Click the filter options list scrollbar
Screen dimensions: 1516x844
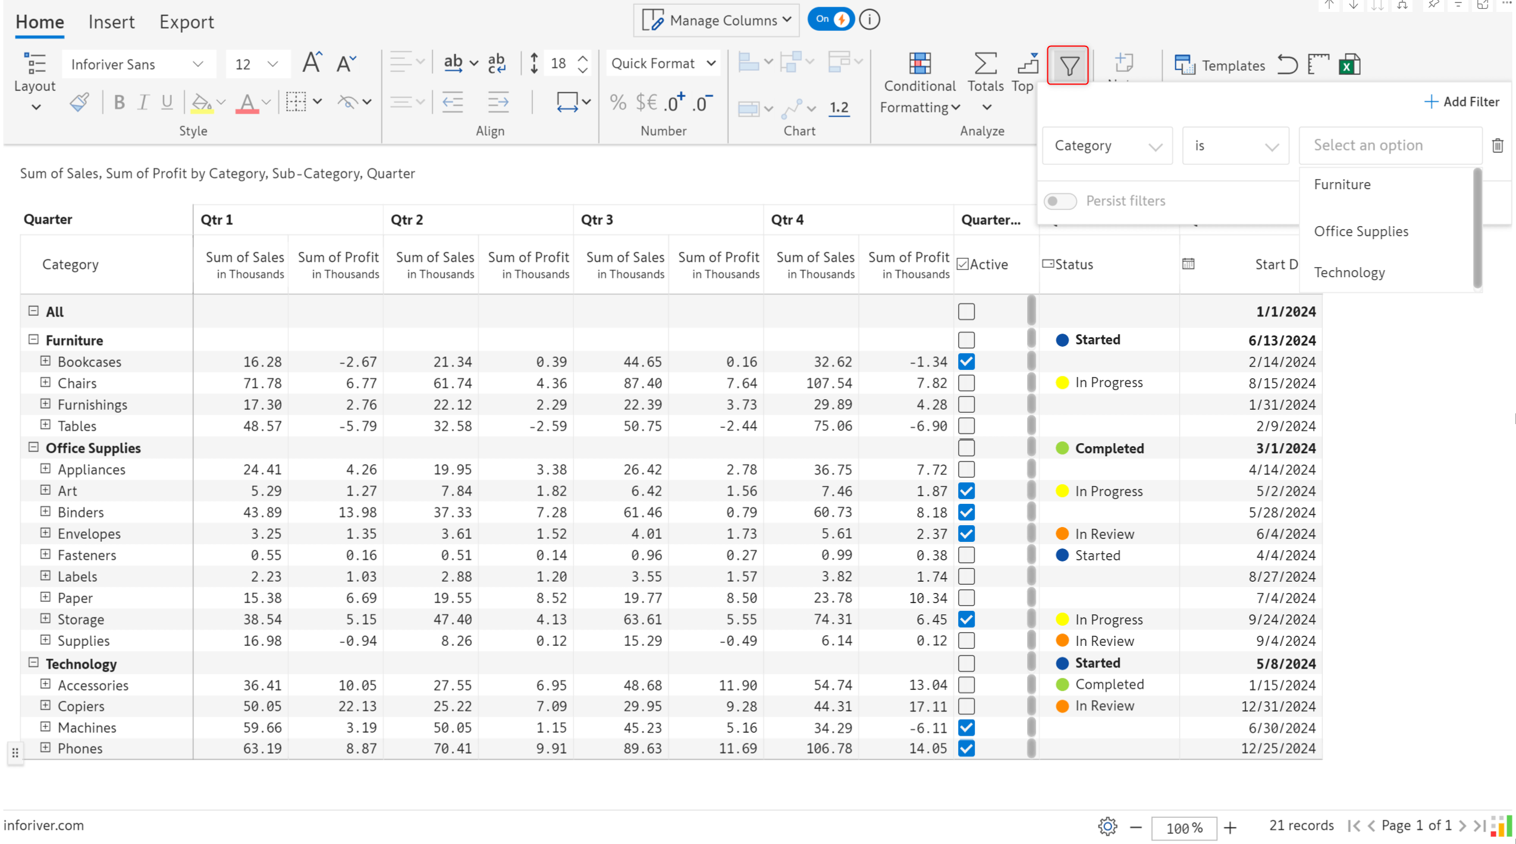click(1476, 228)
